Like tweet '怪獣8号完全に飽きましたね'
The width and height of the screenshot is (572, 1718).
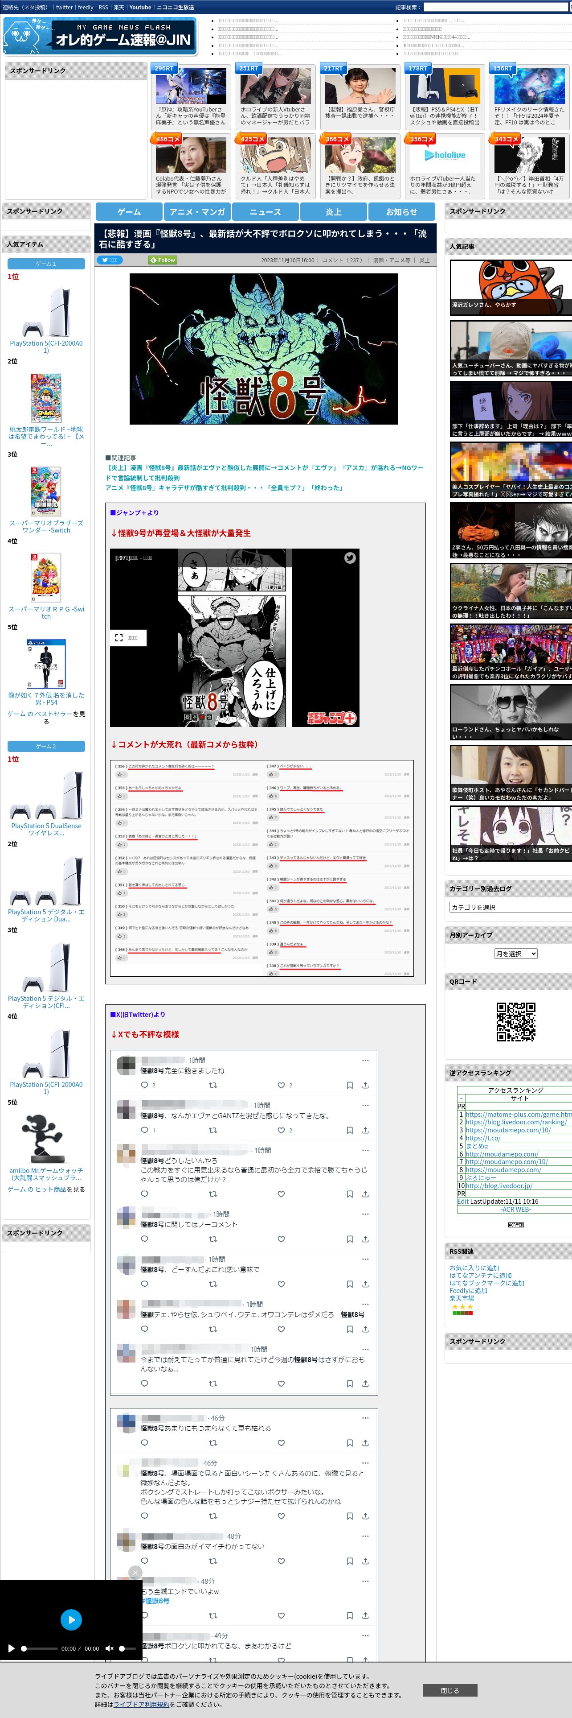tap(281, 1085)
